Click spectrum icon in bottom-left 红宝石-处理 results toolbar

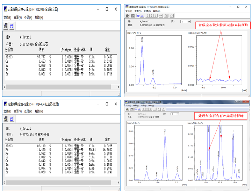point(12,120)
